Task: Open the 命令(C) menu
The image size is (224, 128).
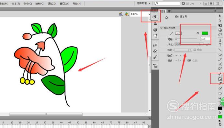Action: pos(28,4)
